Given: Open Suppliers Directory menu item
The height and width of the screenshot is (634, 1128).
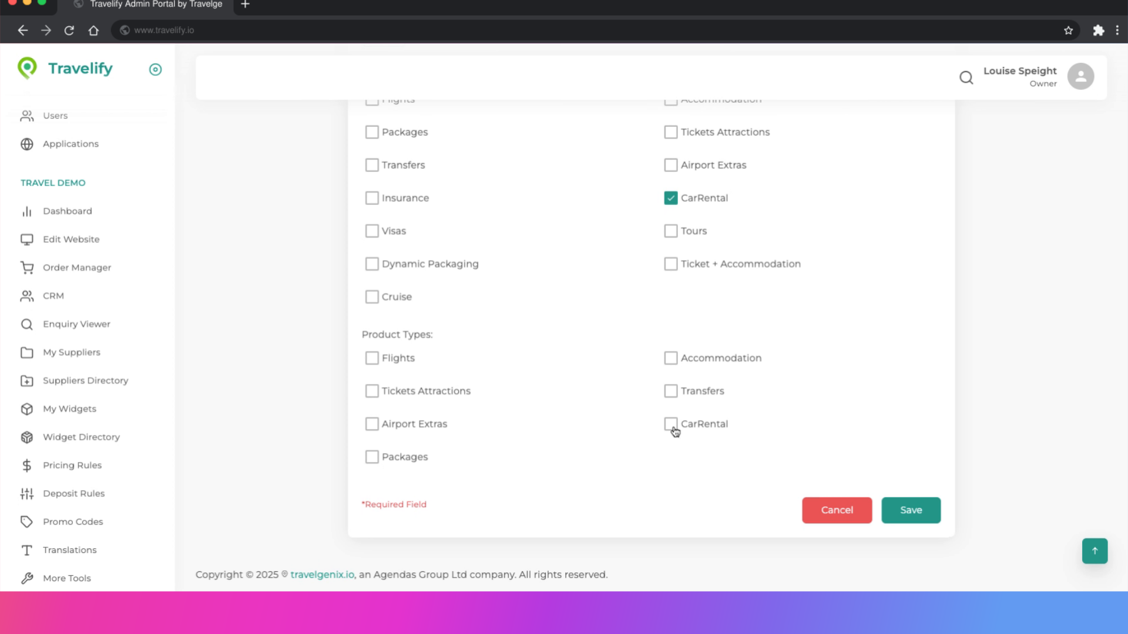Looking at the screenshot, I should click(85, 380).
